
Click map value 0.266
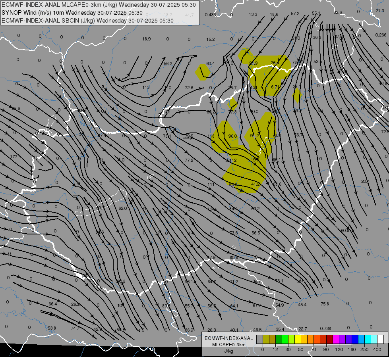381,35
